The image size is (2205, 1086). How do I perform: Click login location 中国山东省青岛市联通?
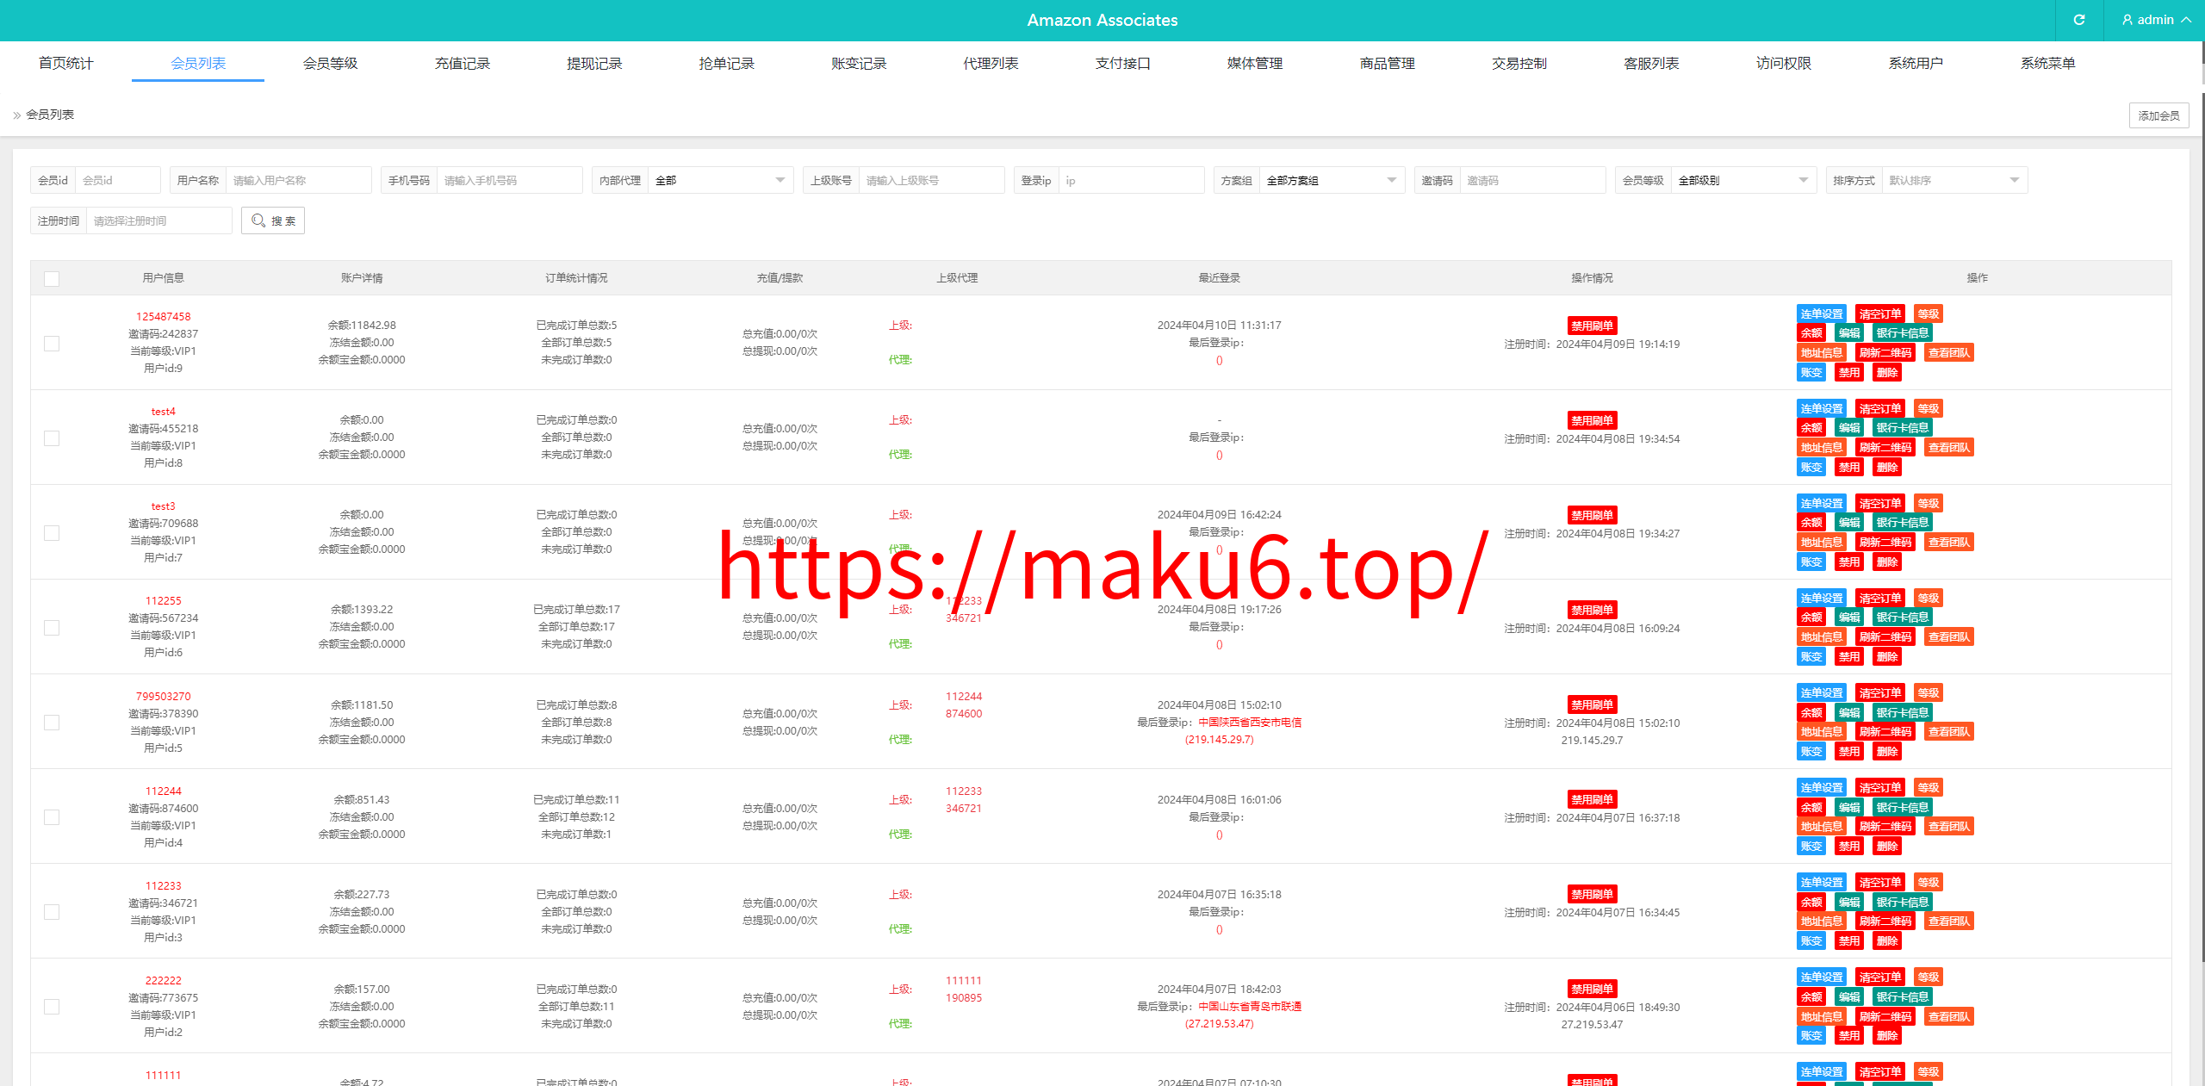point(1250,1006)
